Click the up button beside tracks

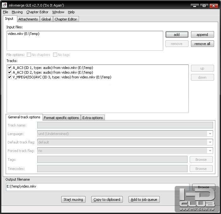(x=202, y=68)
